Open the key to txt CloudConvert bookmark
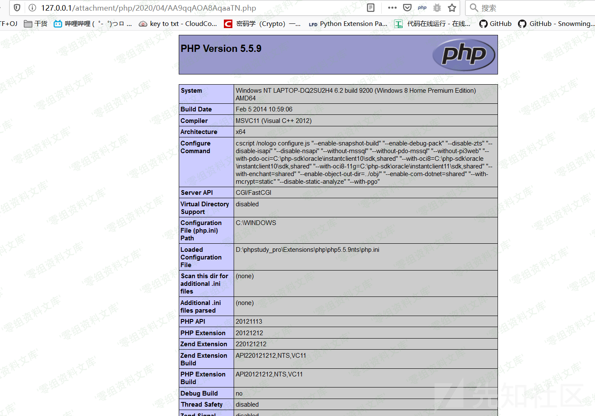The image size is (595, 416). pyautogui.click(x=178, y=24)
